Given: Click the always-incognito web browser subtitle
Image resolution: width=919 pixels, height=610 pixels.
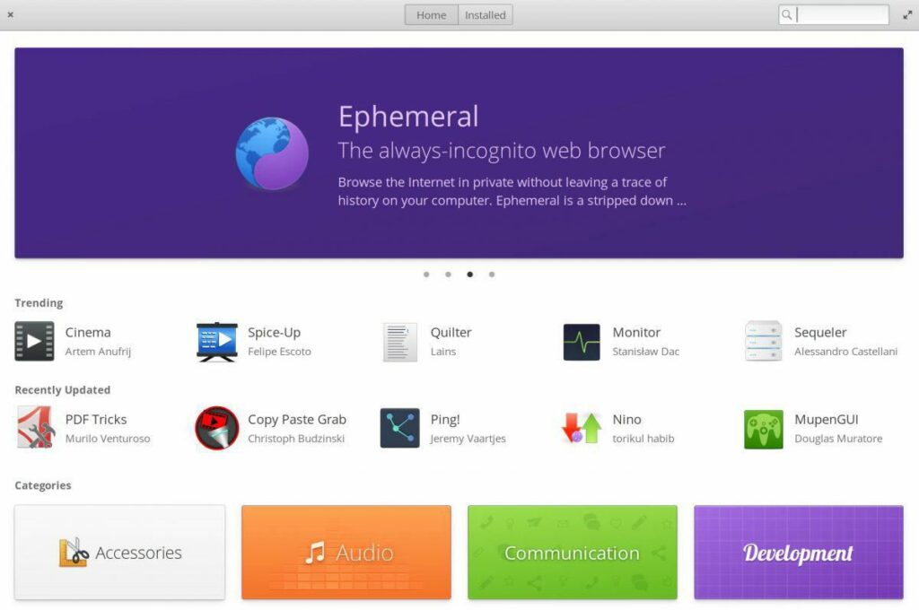Looking at the screenshot, I should 502,151.
